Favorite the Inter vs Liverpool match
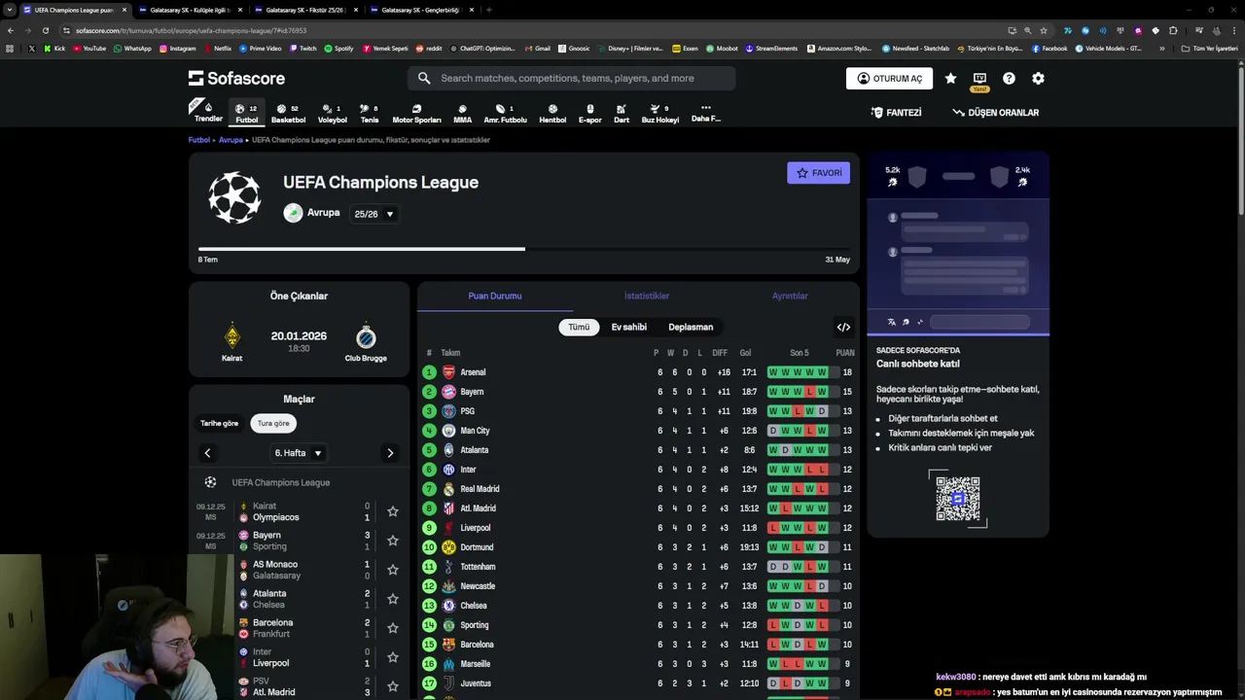 pyautogui.click(x=393, y=657)
